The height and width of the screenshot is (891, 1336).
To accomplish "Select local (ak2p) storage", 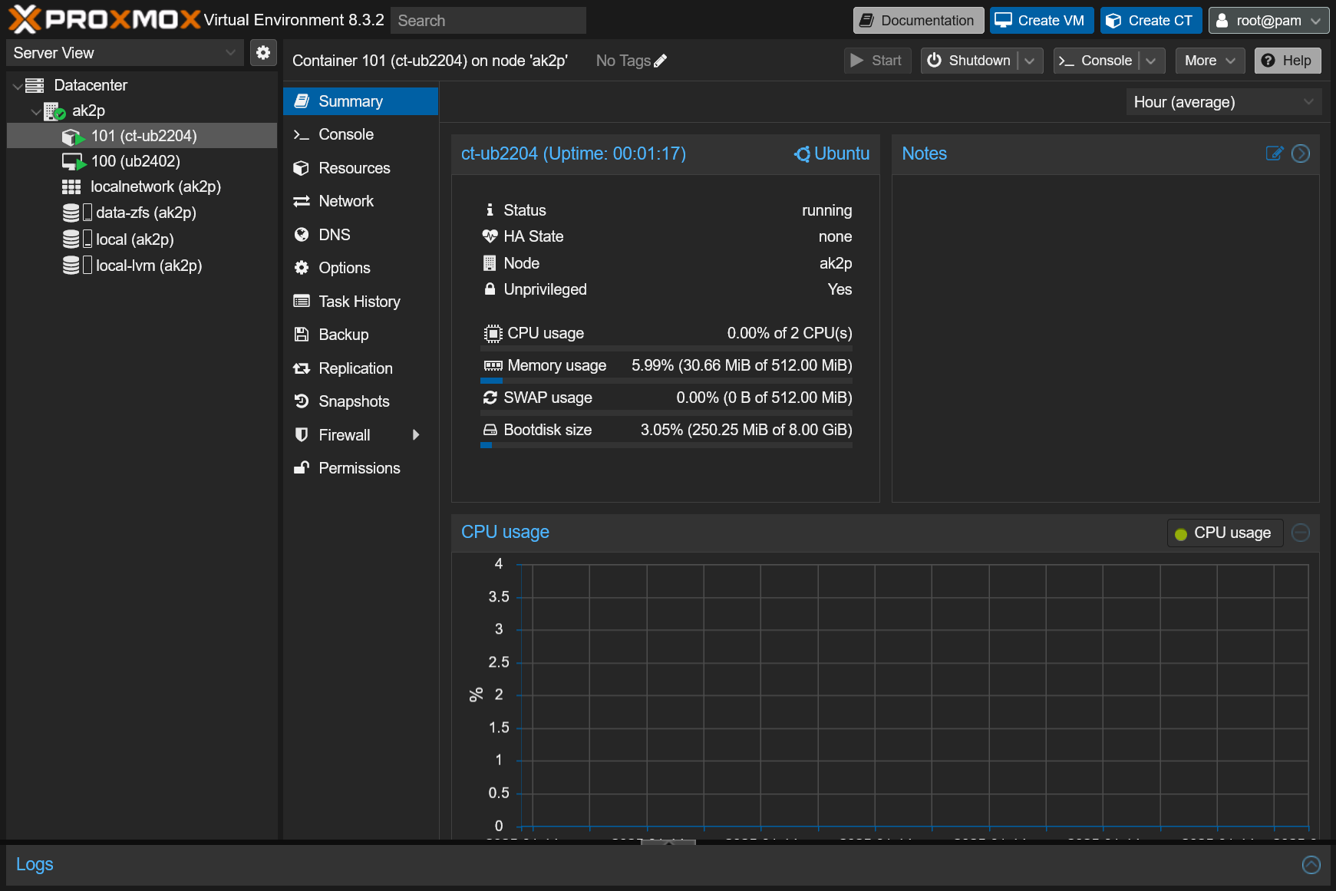I will coord(142,239).
